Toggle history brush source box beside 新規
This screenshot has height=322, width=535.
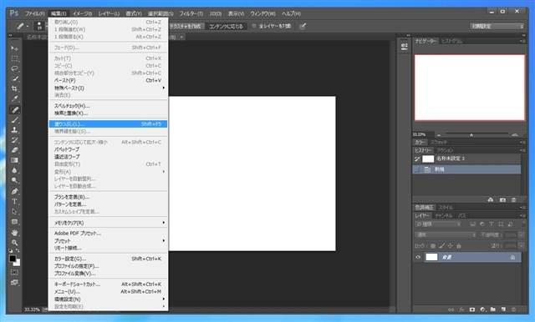click(x=417, y=169)
